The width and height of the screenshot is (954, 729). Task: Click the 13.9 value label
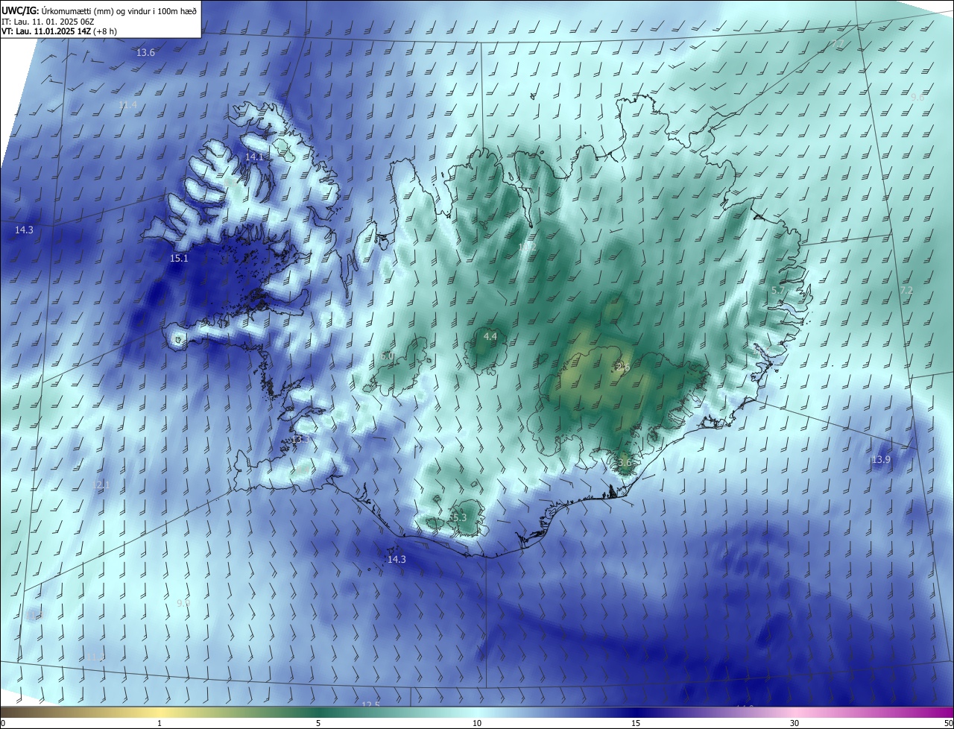881,461
